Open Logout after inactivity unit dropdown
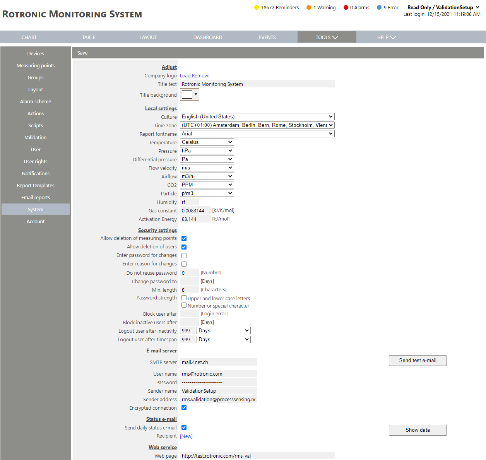This screenshot has height=460, width=486. click(x=224, y=330)
